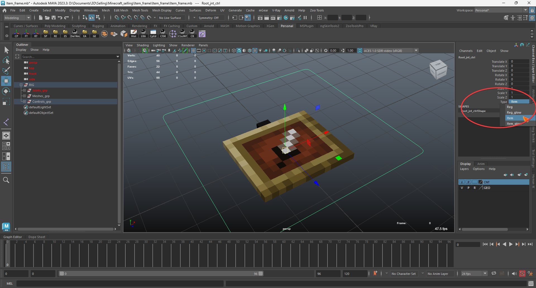Toggle loop playback icon
This screenshot has width=536, height=288.
494,273
